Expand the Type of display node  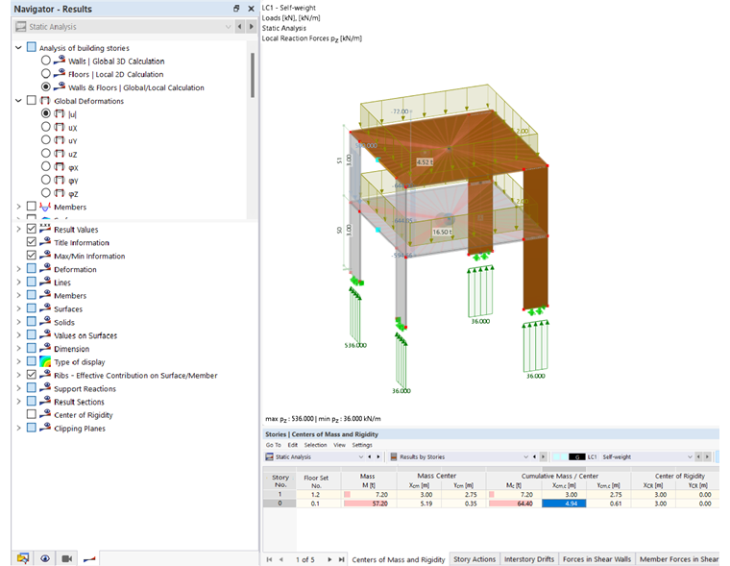click(x=18, y=361)
